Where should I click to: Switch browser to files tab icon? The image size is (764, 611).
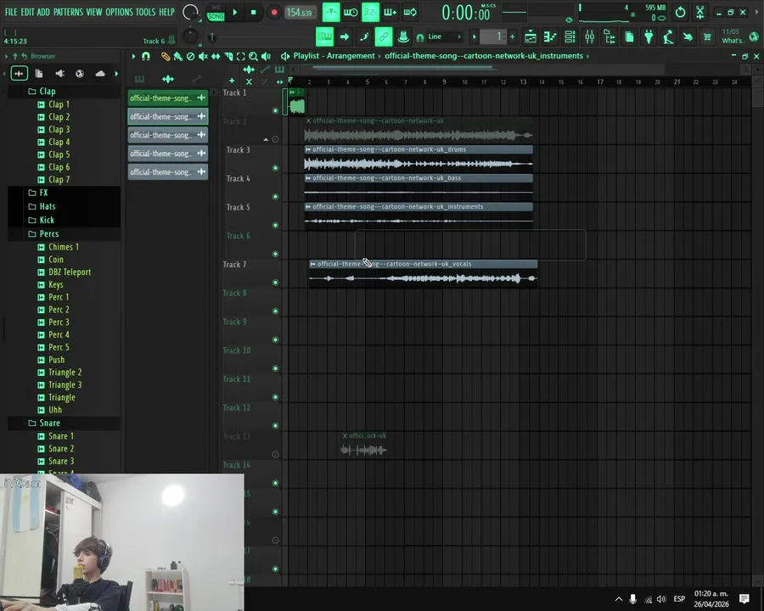click(x=39, y=74)
